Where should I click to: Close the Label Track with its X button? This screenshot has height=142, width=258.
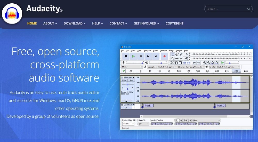click(122, 105)
